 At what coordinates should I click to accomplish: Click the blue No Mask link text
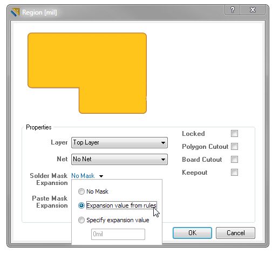coord(83,176)
